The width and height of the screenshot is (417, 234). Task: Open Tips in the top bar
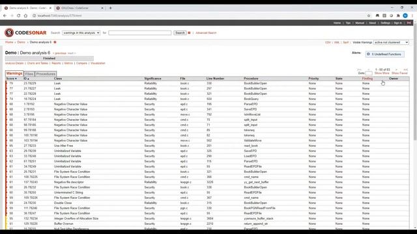[348, 23]
